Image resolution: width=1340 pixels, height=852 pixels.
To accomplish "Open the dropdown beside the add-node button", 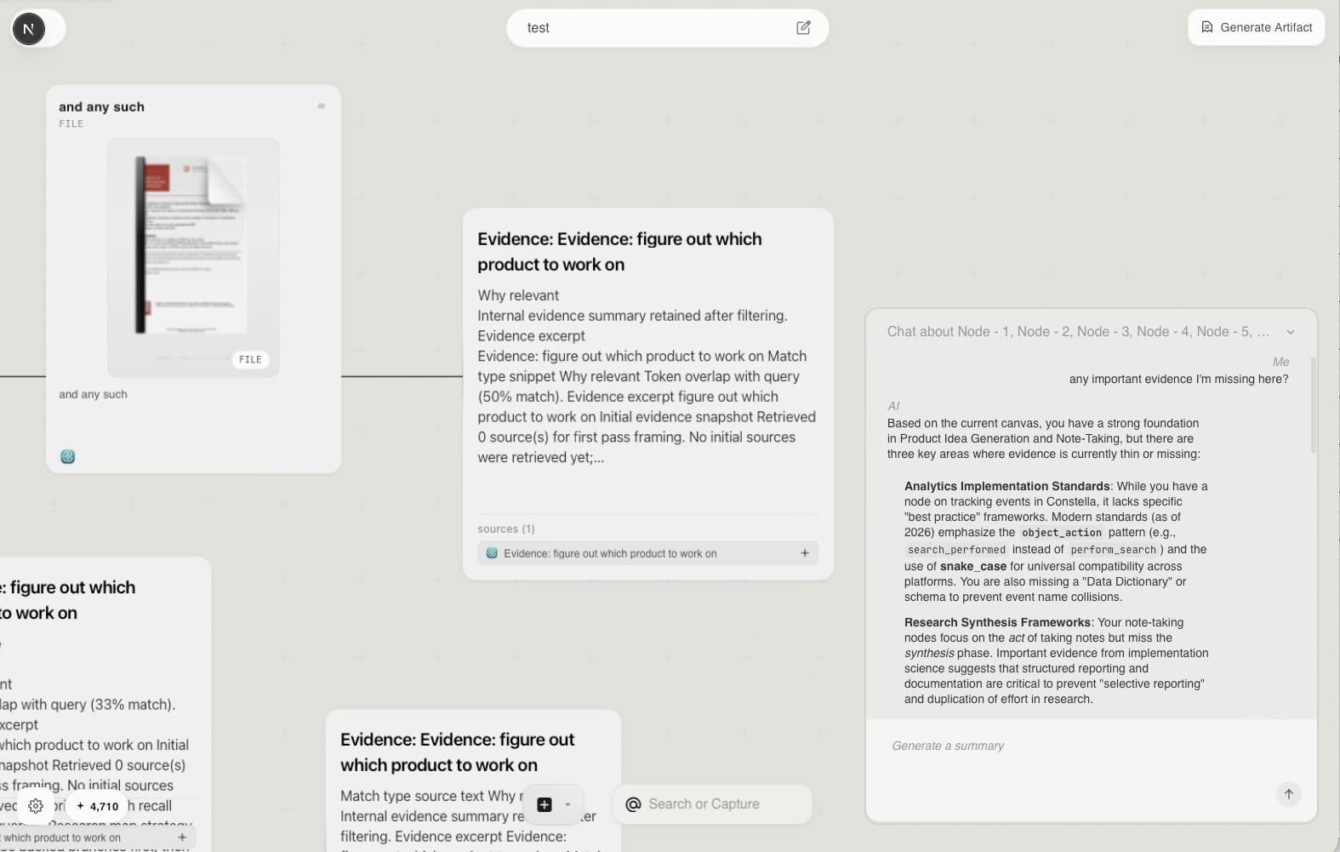I will [x=568, y=804].
